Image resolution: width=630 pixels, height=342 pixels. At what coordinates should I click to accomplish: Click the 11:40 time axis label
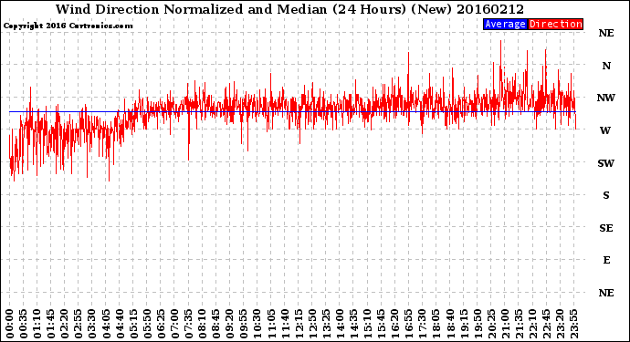coord(285,324)
